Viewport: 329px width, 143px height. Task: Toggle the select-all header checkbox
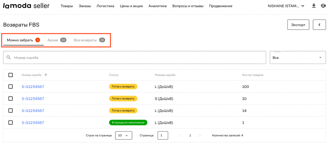11,75
